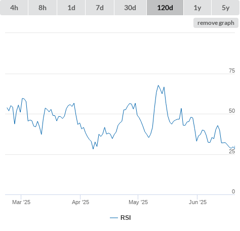Select the 4h time range tab
The width and height of the screenshot is (240, 231).
[14, 8]
